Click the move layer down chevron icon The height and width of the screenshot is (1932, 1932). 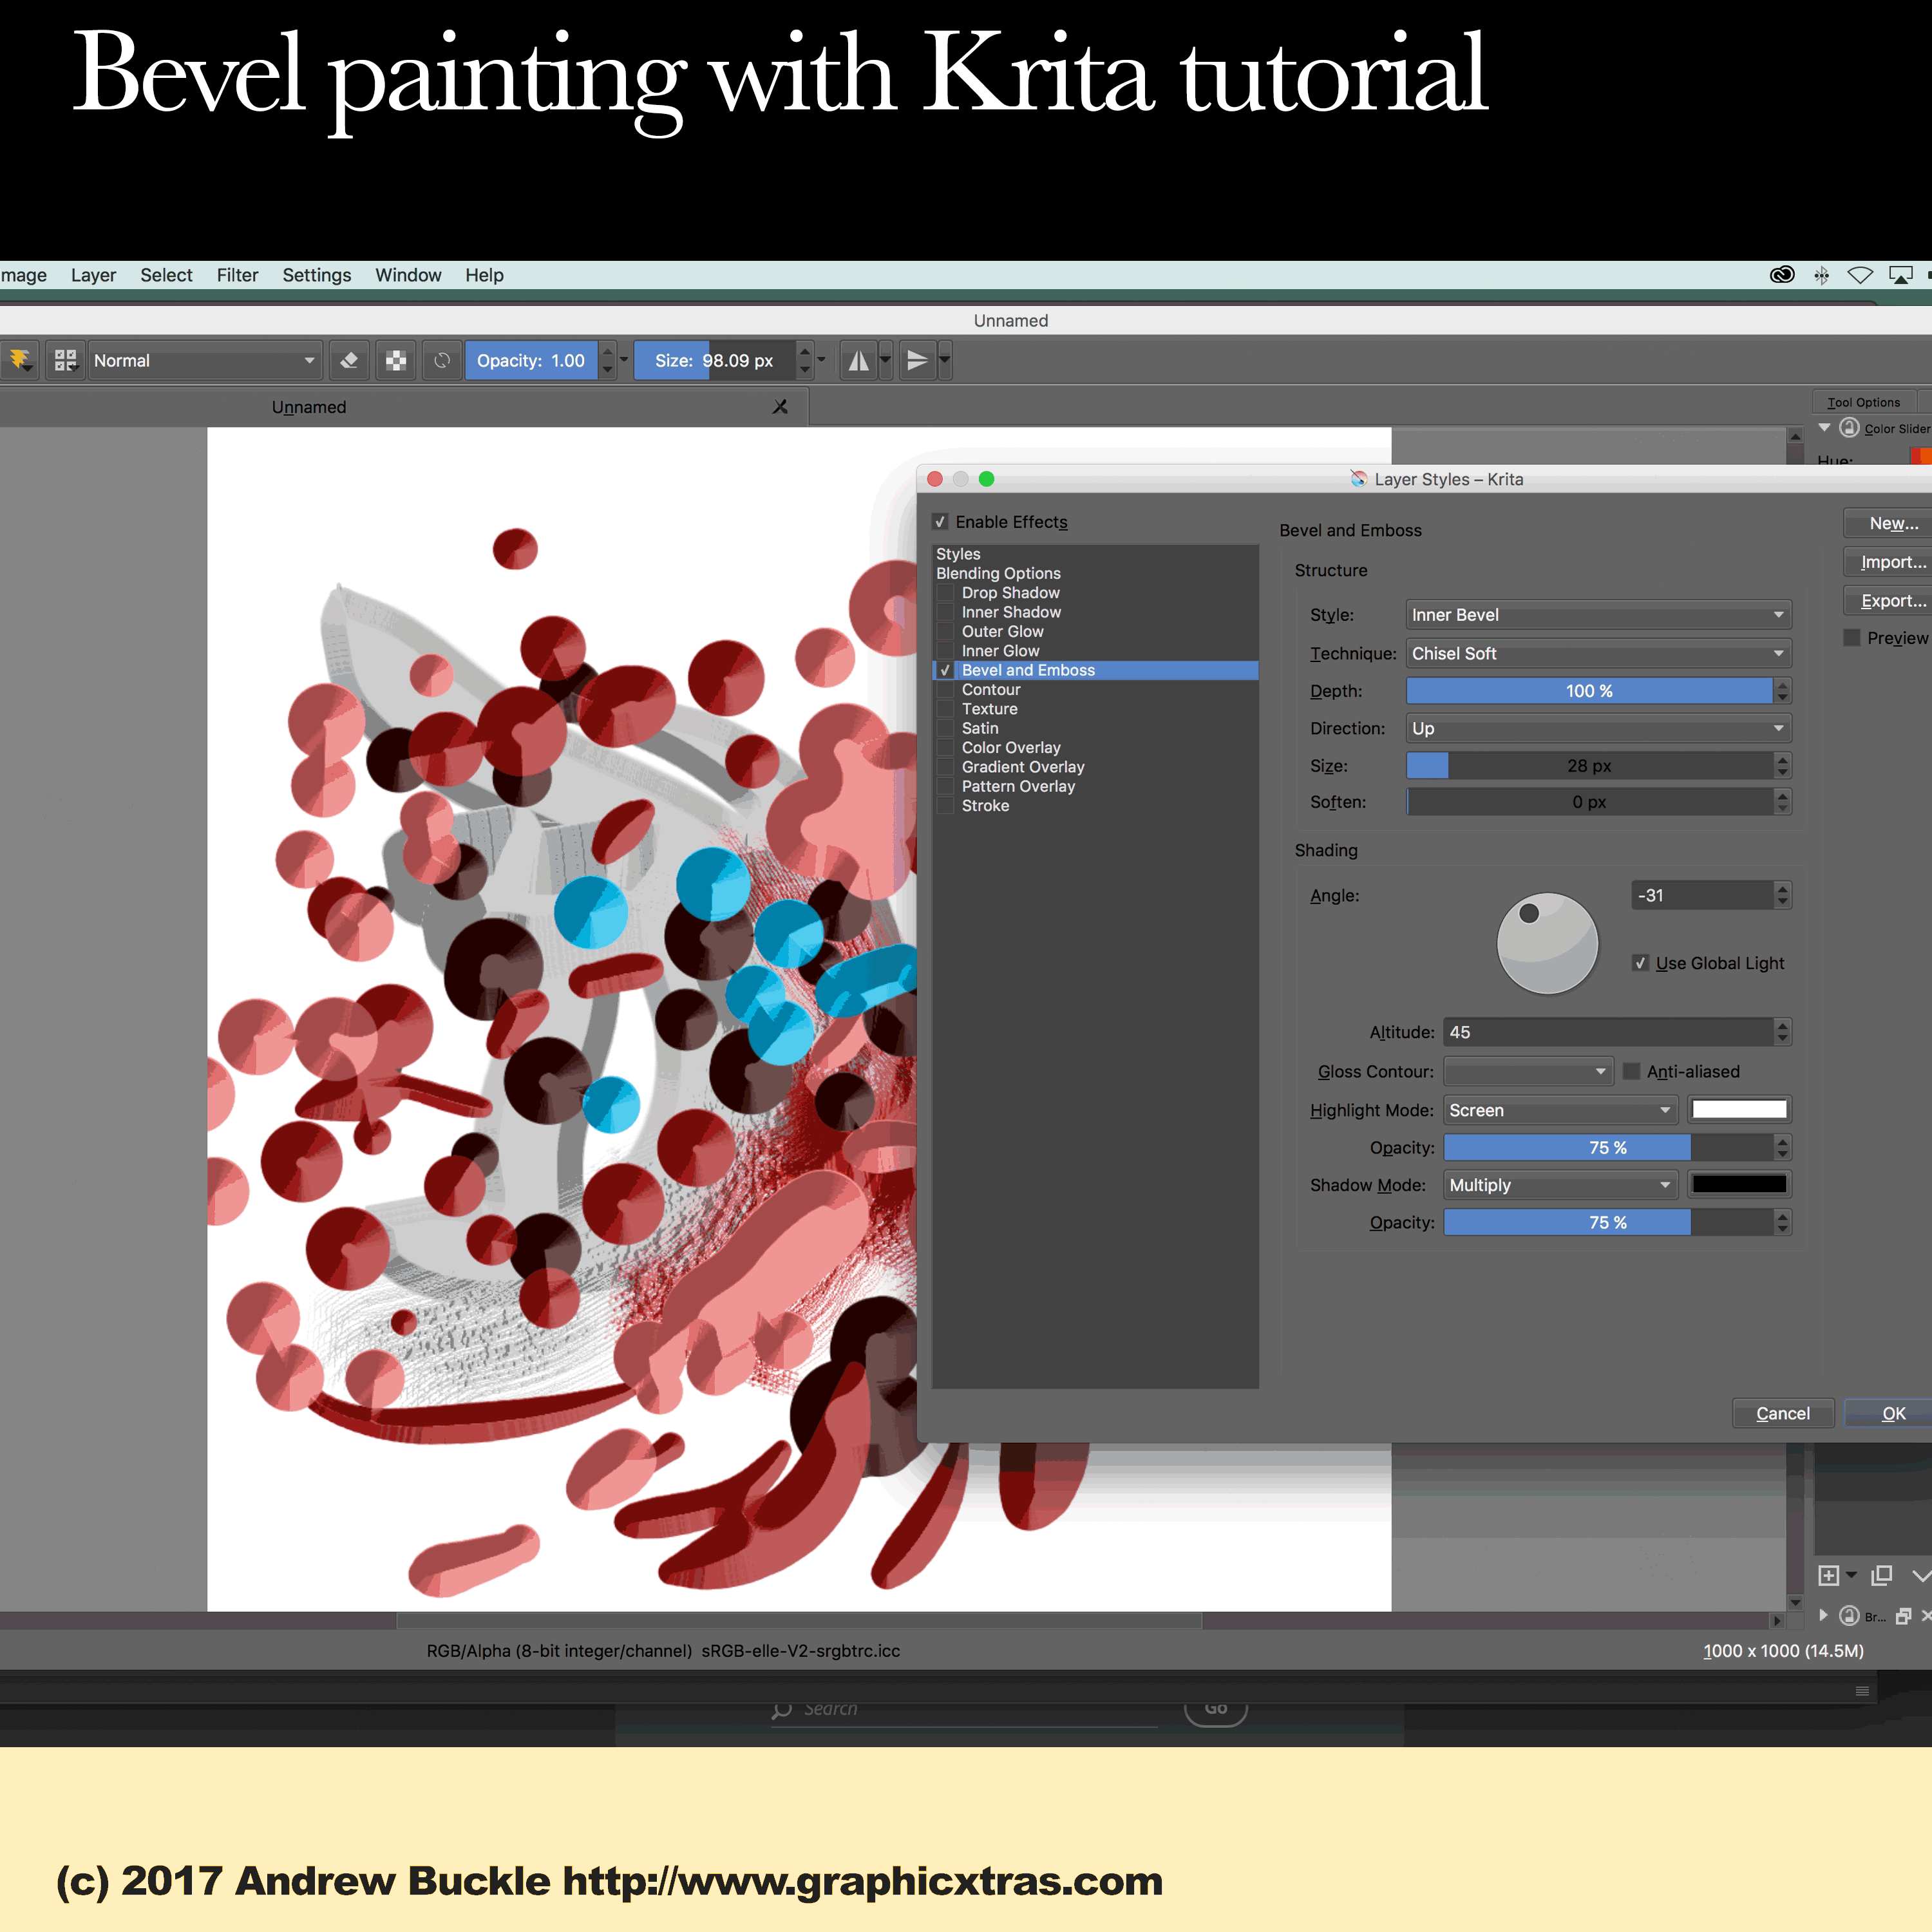(x=1922, y=1576)
